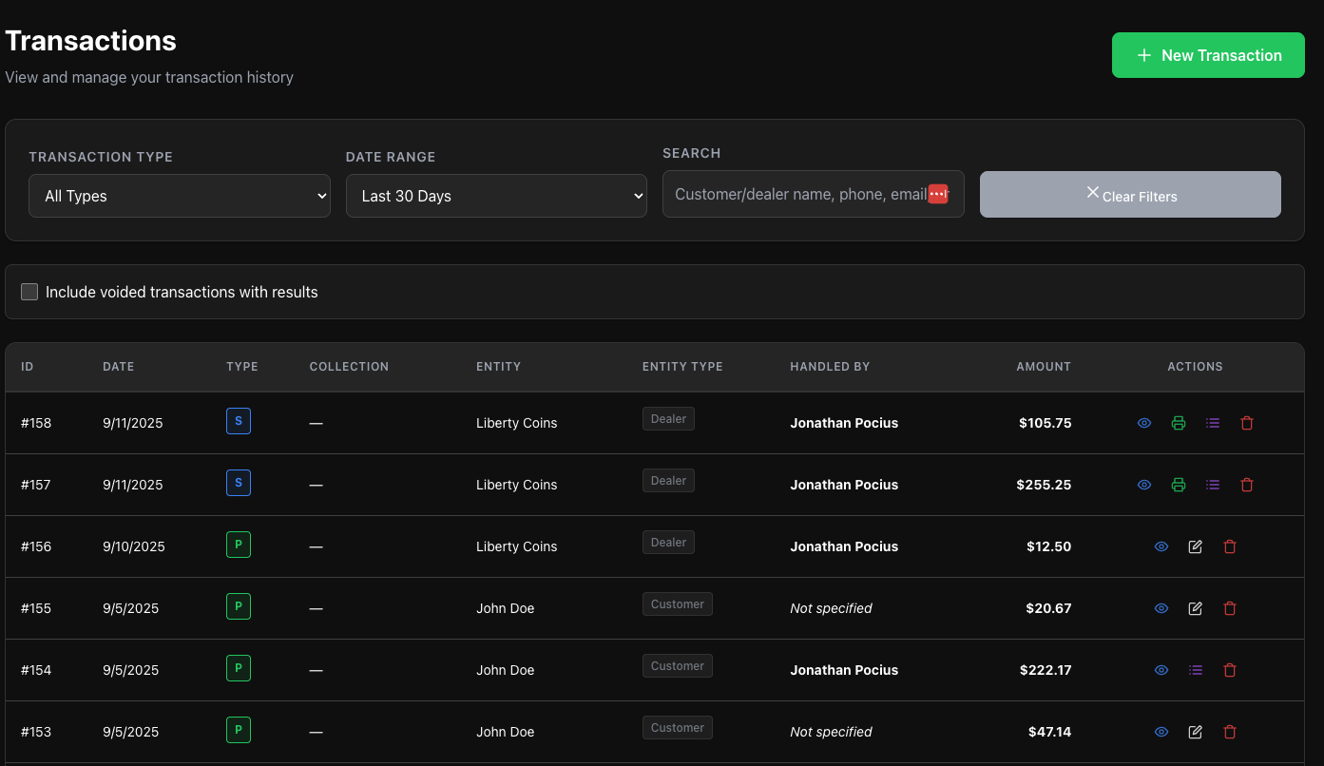Open the line items for transaction #154
This screenshot has width=1324, height=766.
click(x=1195, y=669)
